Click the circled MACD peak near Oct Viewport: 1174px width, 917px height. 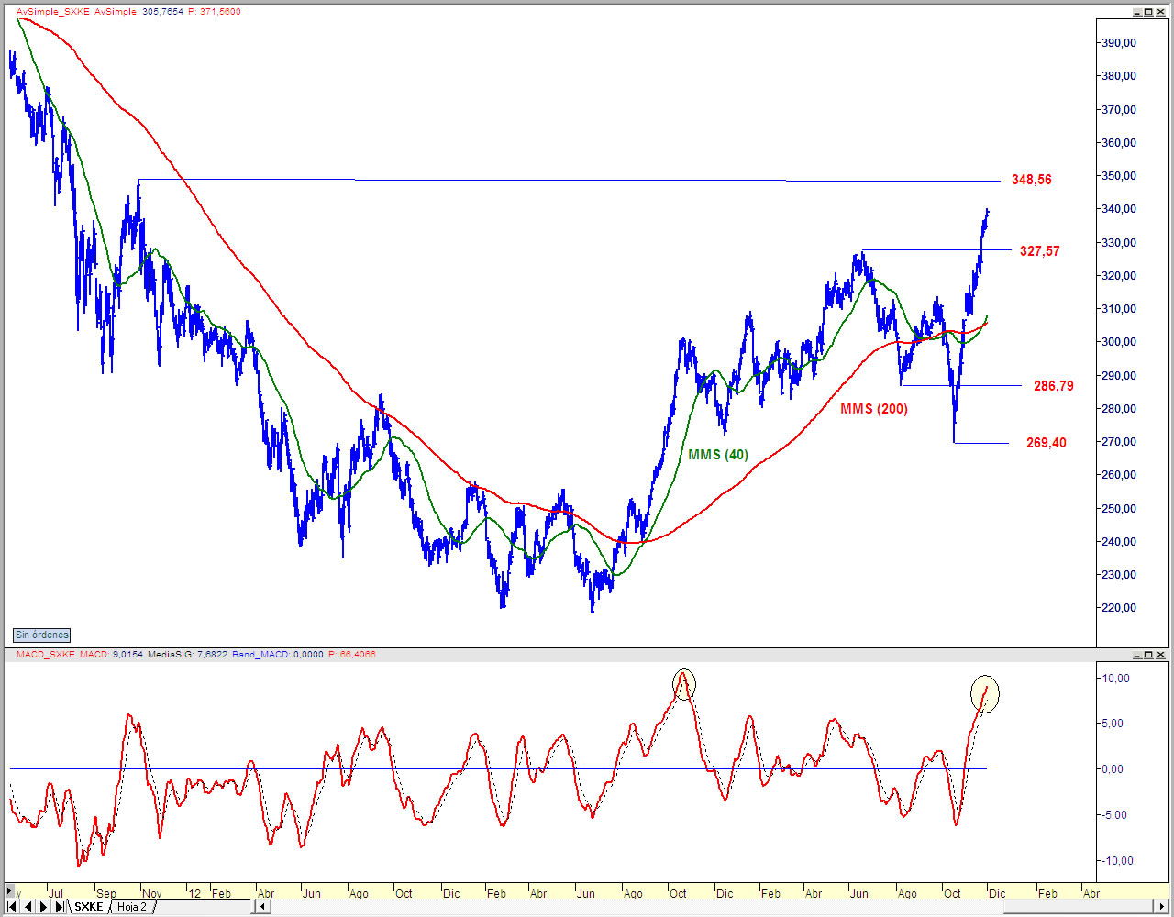click(683, 684)
